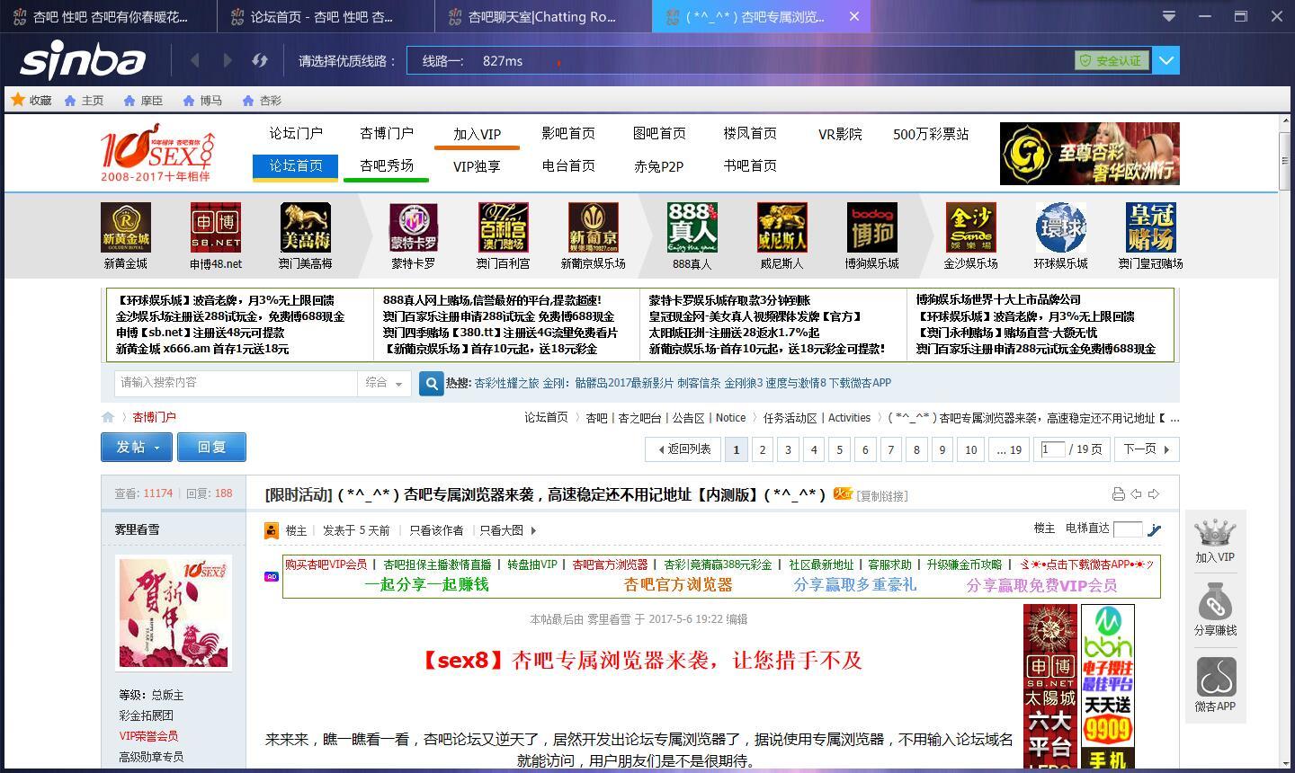This screenshot has height=773, width=1295.
Task: Click the home icon in the breadcrumb
Action: pos(108,417)
